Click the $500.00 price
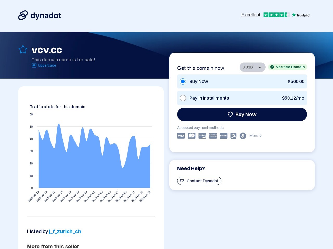 click(x=296, y=81)
